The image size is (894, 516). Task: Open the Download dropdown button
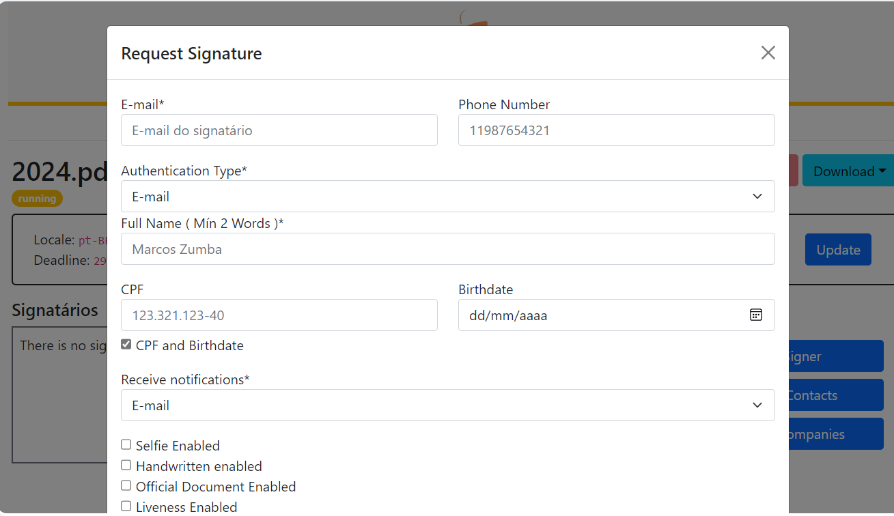(849, 171)
